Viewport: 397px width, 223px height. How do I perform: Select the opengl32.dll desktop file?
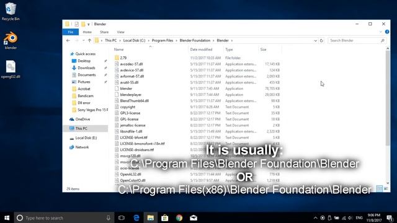coord(11,69)
